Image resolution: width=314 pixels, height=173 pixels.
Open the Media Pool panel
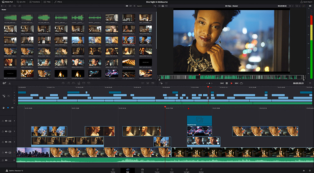pos(7,2)
